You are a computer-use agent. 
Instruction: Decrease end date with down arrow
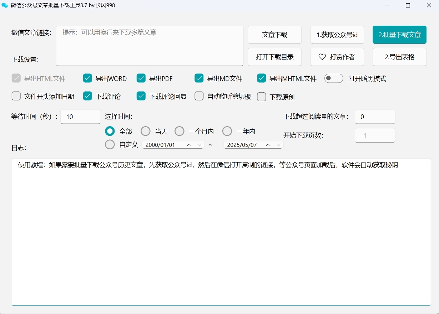278,145
